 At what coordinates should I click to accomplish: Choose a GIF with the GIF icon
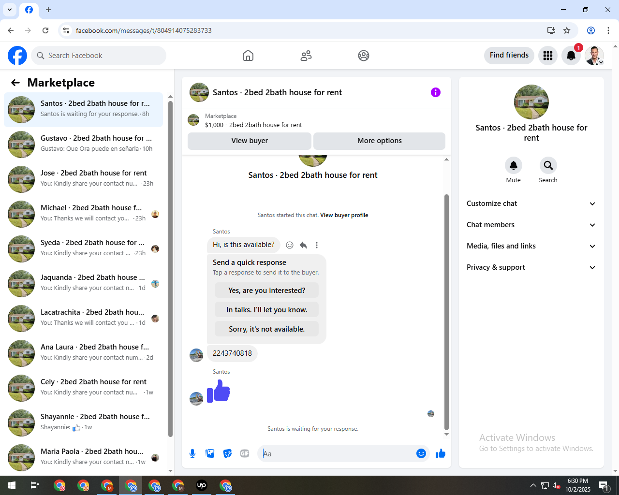point(245,453)
